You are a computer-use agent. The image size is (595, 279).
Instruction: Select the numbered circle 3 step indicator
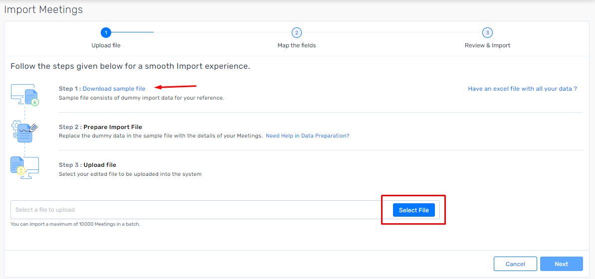487,32
